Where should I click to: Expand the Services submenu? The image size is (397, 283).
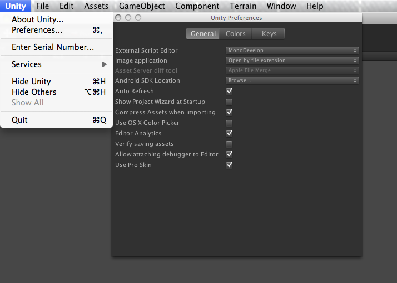pyautogui.click(x=57, y=64)
